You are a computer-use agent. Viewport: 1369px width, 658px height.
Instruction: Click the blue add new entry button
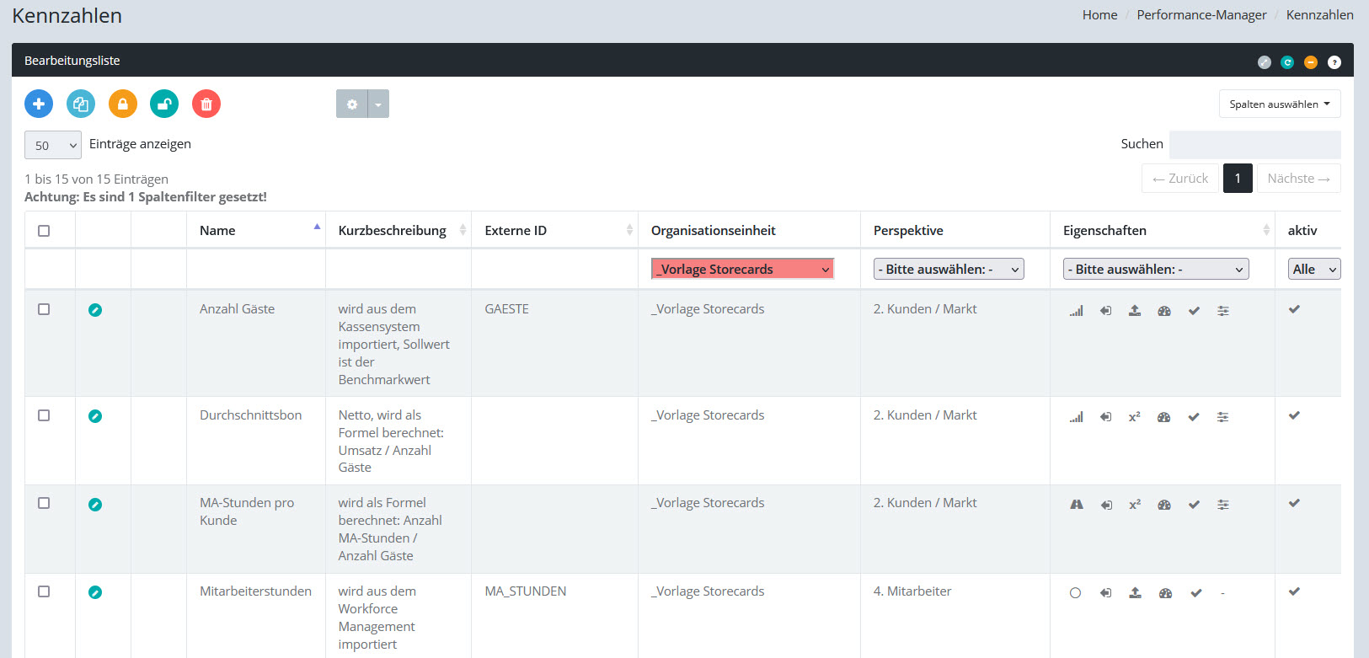39,104
